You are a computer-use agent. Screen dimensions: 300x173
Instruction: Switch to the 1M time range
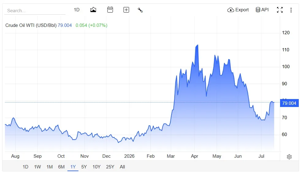(50, 167)
